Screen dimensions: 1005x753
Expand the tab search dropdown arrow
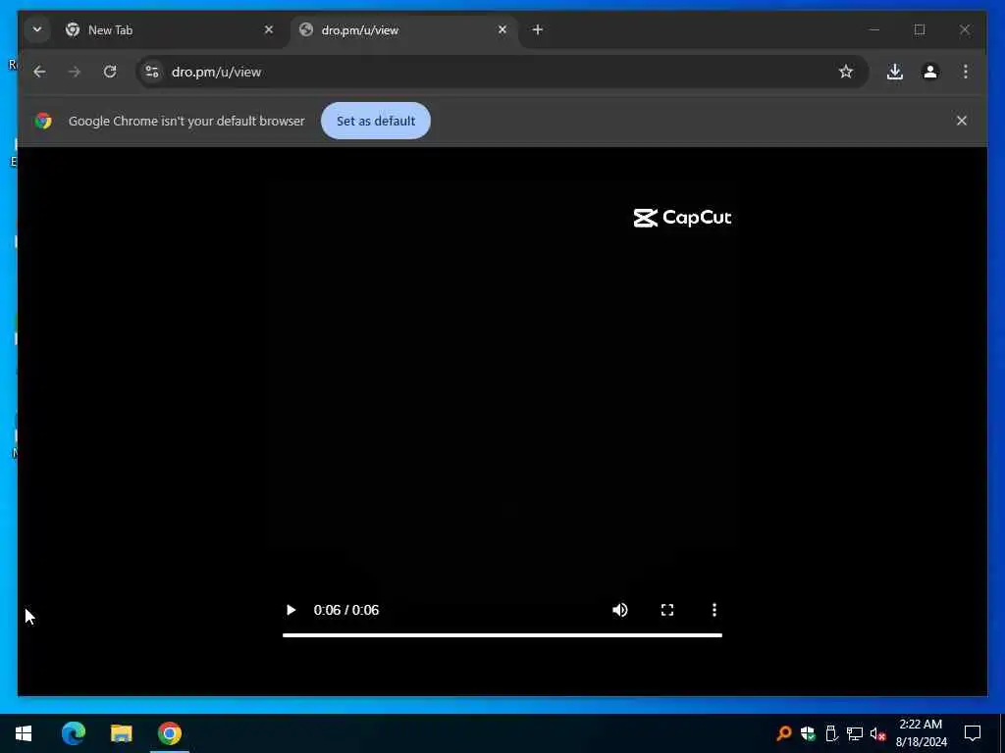tap(37, 29)
